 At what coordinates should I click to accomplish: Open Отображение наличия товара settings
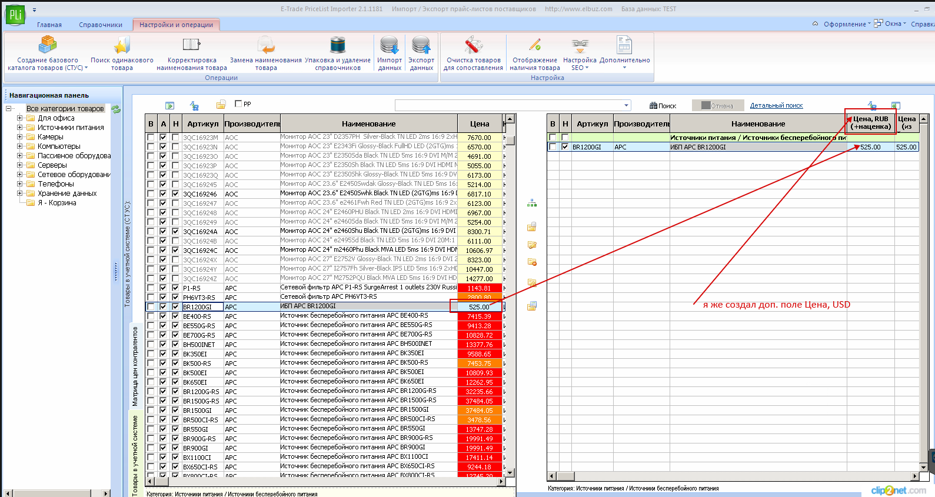click(x=534, y=53)
